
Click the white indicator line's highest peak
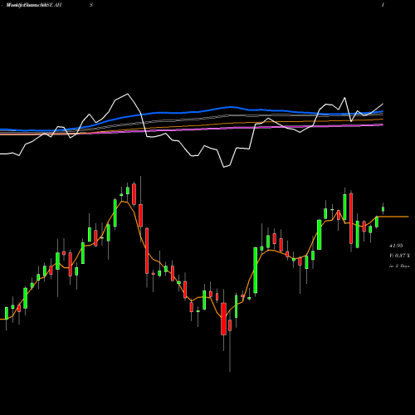(x=127, y=95)
